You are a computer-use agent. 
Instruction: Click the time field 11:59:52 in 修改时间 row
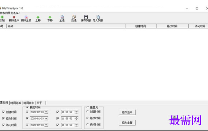tap(68, 118)
